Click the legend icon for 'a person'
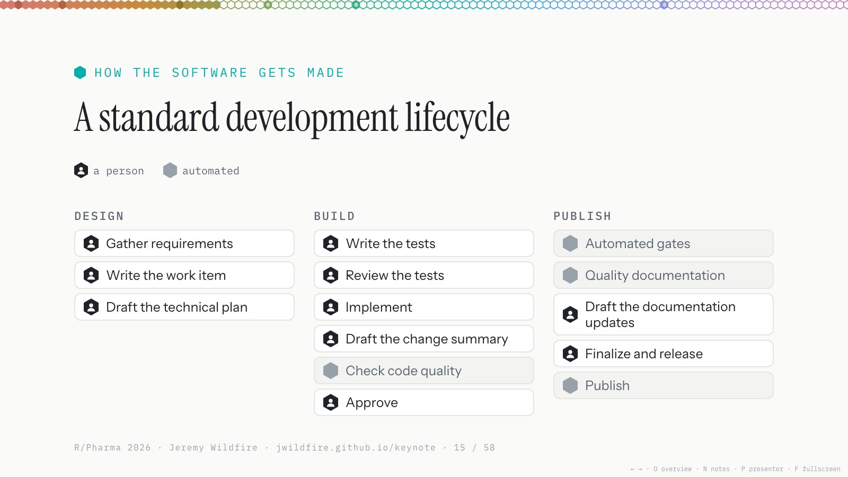This screenshot has height=477, width=848. [81, 171]
